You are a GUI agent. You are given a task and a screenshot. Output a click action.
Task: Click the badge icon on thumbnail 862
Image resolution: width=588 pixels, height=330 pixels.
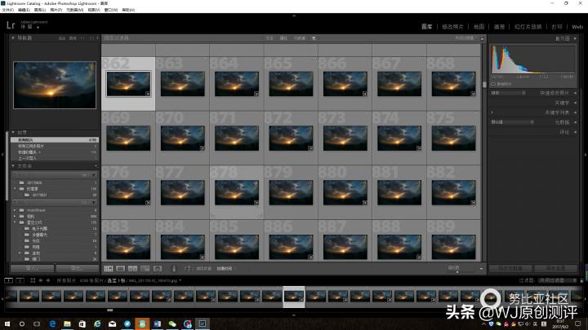[x=147, y=95]
